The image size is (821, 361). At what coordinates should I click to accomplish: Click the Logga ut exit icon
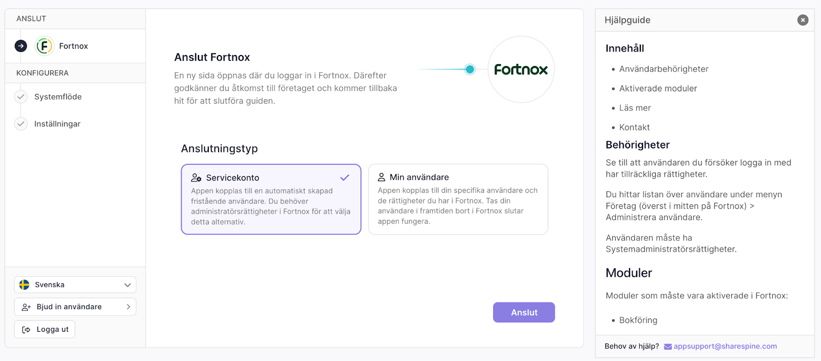point(26,330)
